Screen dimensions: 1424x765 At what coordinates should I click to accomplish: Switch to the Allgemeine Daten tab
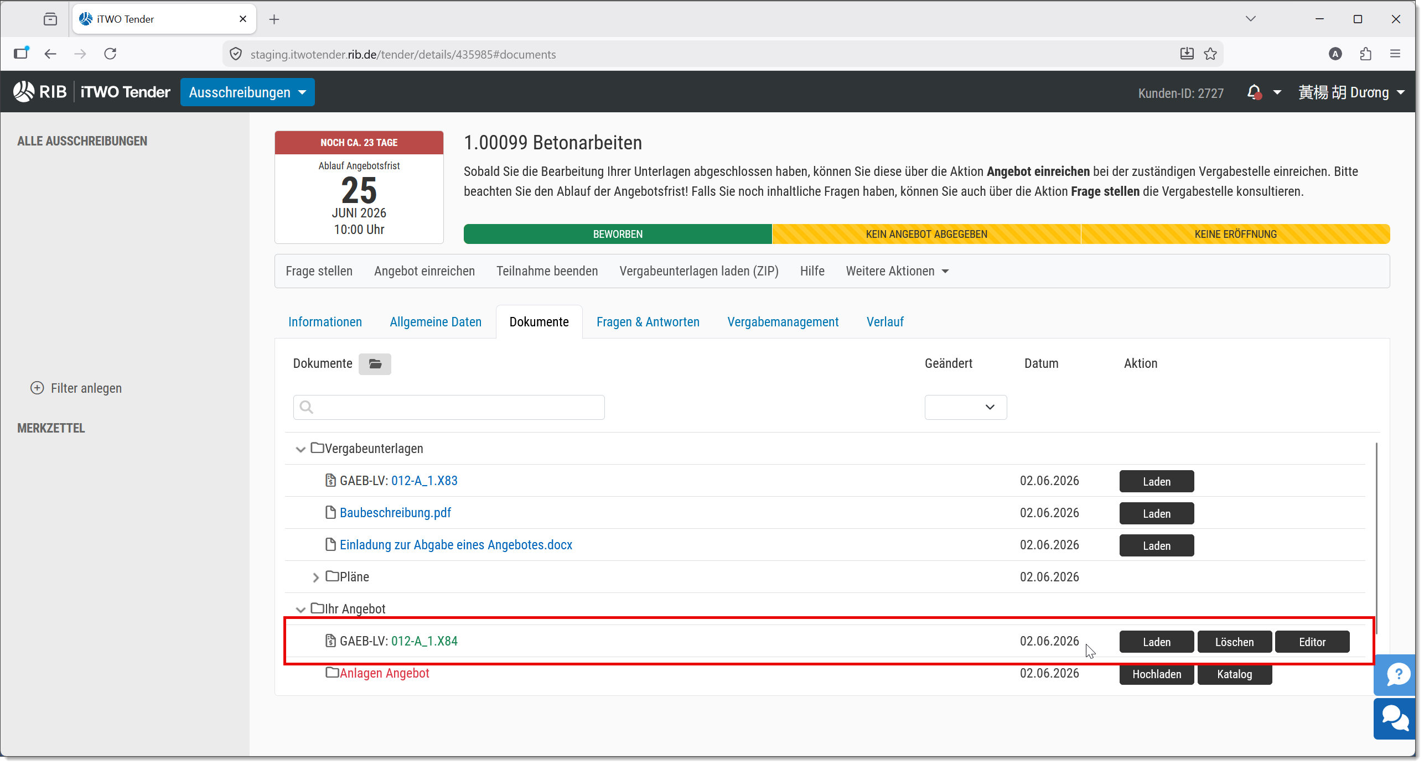pyautogui.click(x=436, y=322)
